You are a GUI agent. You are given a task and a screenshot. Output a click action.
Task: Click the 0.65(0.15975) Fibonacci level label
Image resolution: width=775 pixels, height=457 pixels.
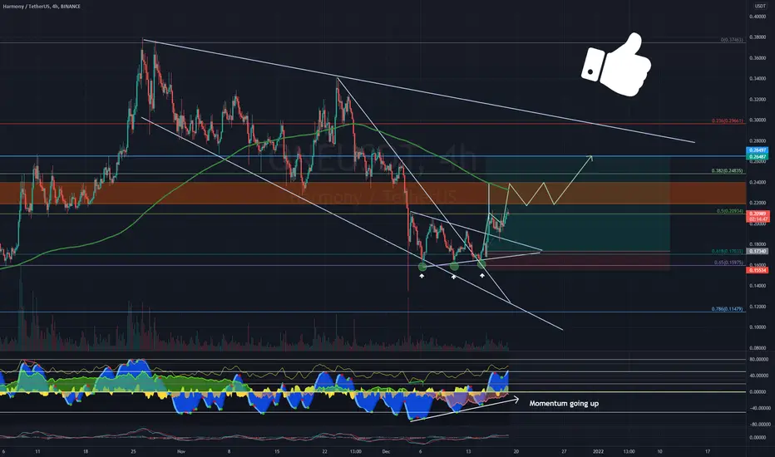[728, 263]
